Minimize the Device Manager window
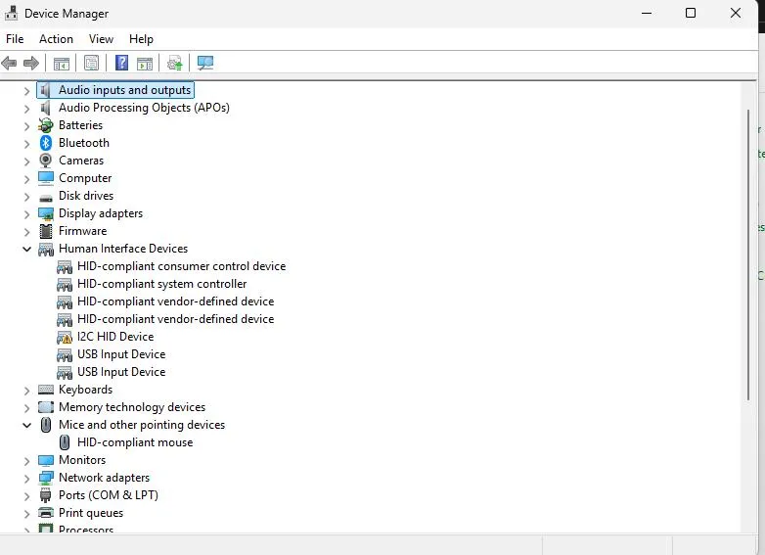The height and width of the screenshot is (555, 765). [647, 13]
